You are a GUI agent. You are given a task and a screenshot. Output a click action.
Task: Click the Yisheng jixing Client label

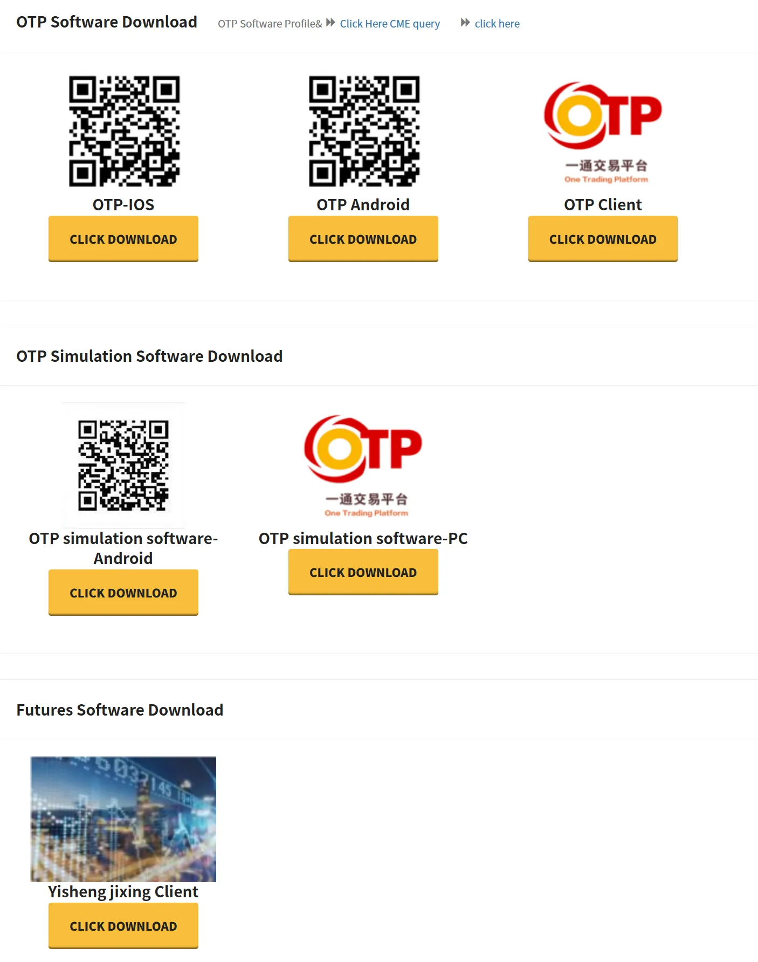[123, 892]
